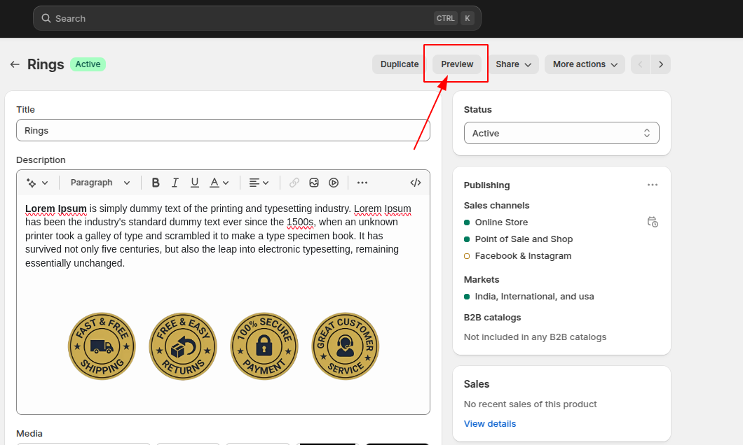Open the Paragraph style dropdown
This screenshot has height=445, width=743.
pos(100,183)
